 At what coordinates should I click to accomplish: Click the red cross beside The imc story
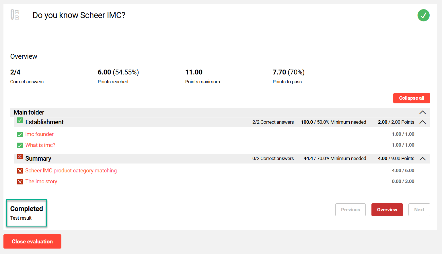(x=20, y=182)
